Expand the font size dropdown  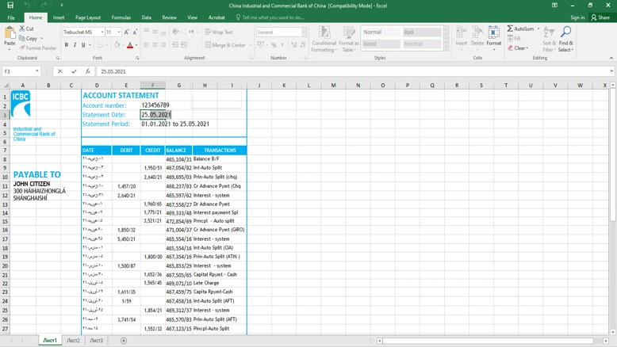pos(119,32)
